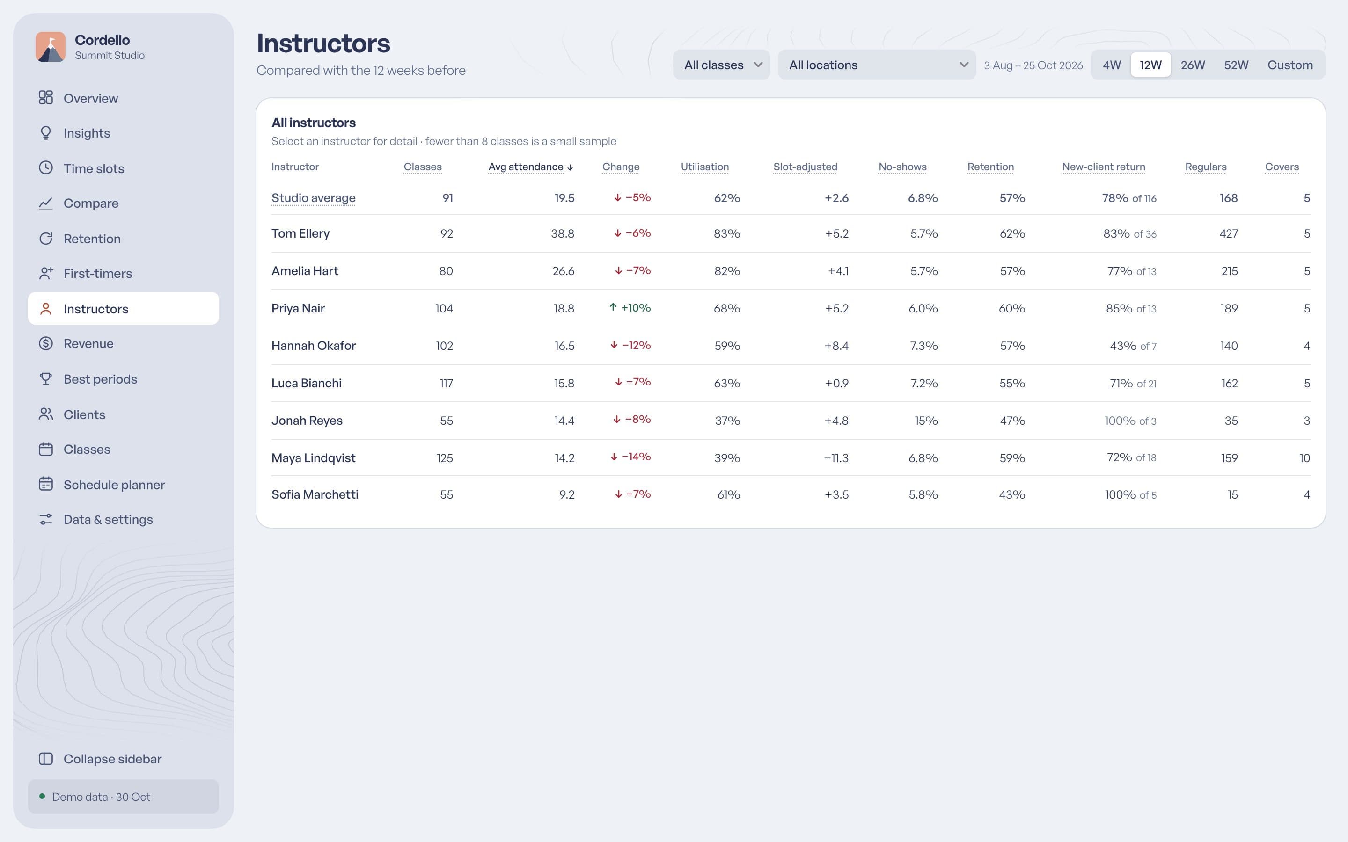Click the Classes calendar icon
The image size is (1348, 842).
46,449
